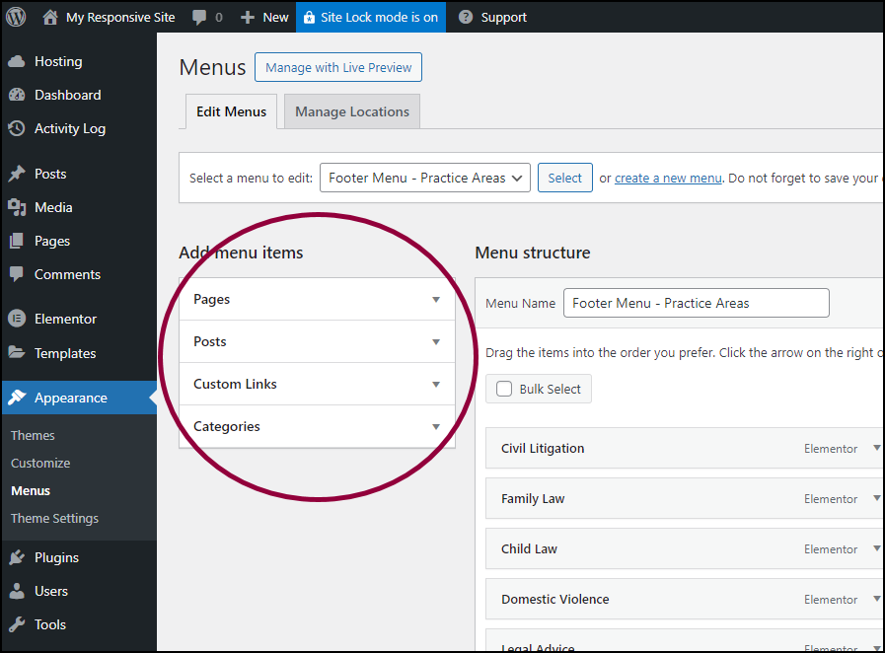Image resolution: width=885 pixels, height=653 pixels.
Task: Tick the Bulk Select checkbox
Action: tap(504, 389)
